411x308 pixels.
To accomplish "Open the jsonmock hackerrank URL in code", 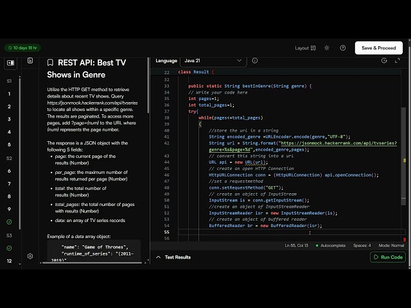I will [338, 143].
